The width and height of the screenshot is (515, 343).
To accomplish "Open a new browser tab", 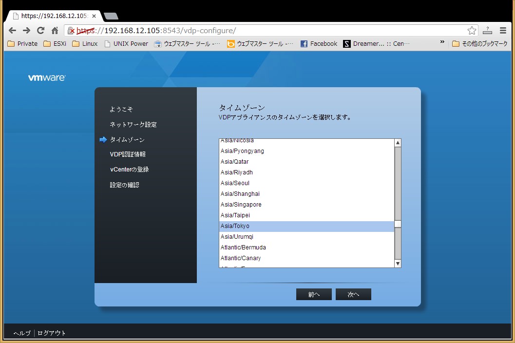I will pyautogui.click(x=111, y=16).
